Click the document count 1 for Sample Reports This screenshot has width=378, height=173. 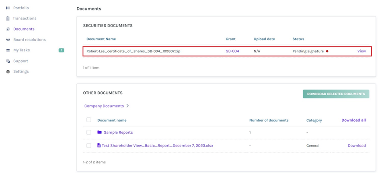[250, 132]
